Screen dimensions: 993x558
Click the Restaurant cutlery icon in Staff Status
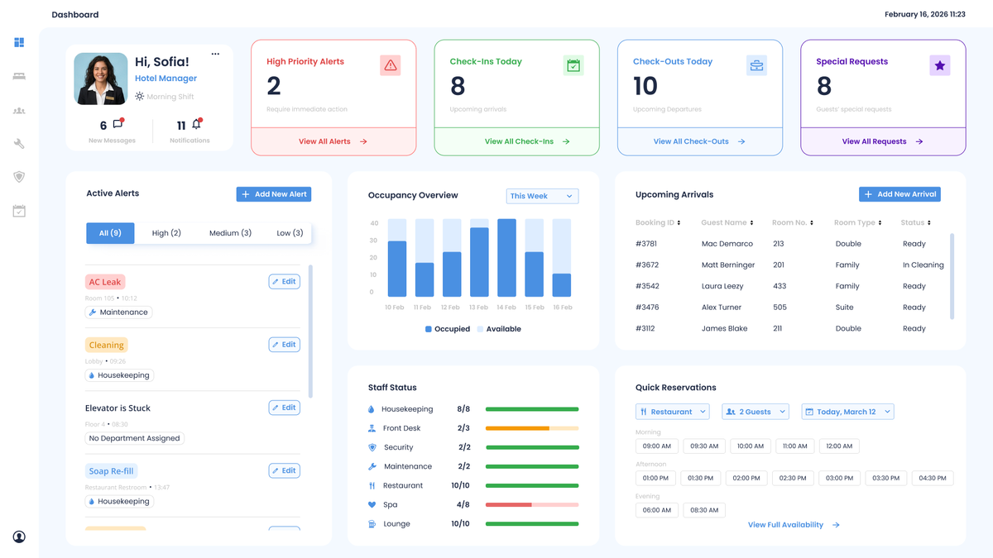click(x=372, y=485)
